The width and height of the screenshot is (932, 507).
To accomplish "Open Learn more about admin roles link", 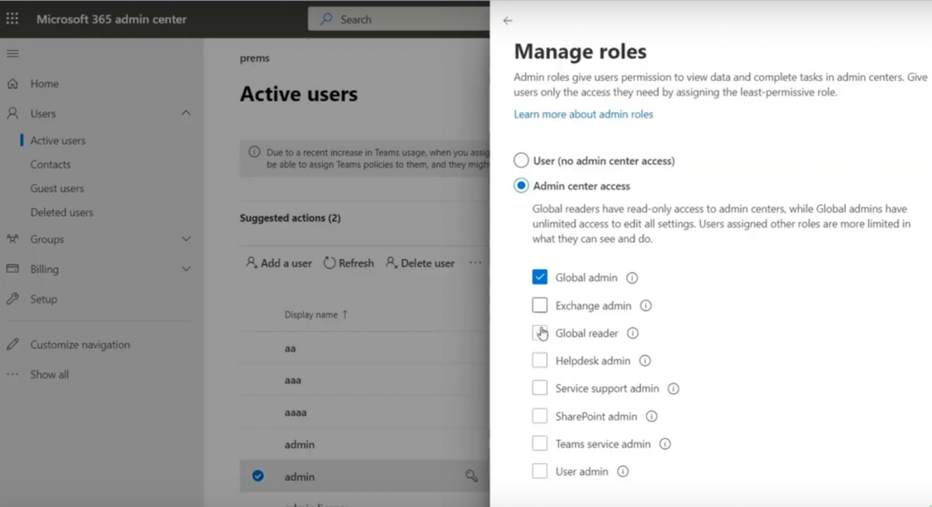I will coord(583,114).
